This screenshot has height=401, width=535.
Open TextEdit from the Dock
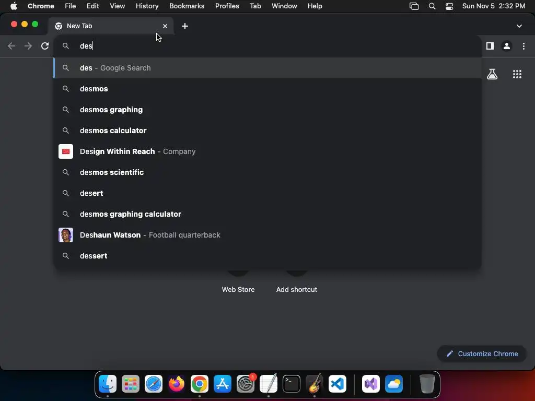pos(269,384)
